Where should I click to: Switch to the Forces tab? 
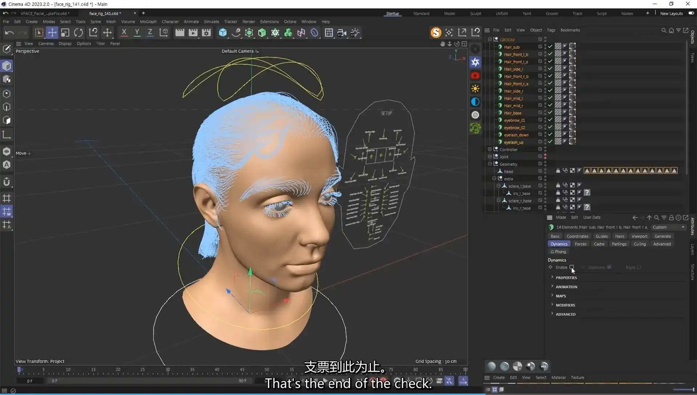pos(580,244)
